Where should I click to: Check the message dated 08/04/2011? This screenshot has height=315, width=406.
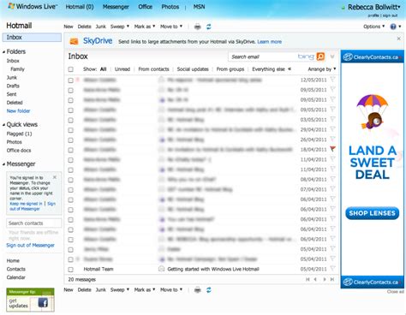[71, 180]
